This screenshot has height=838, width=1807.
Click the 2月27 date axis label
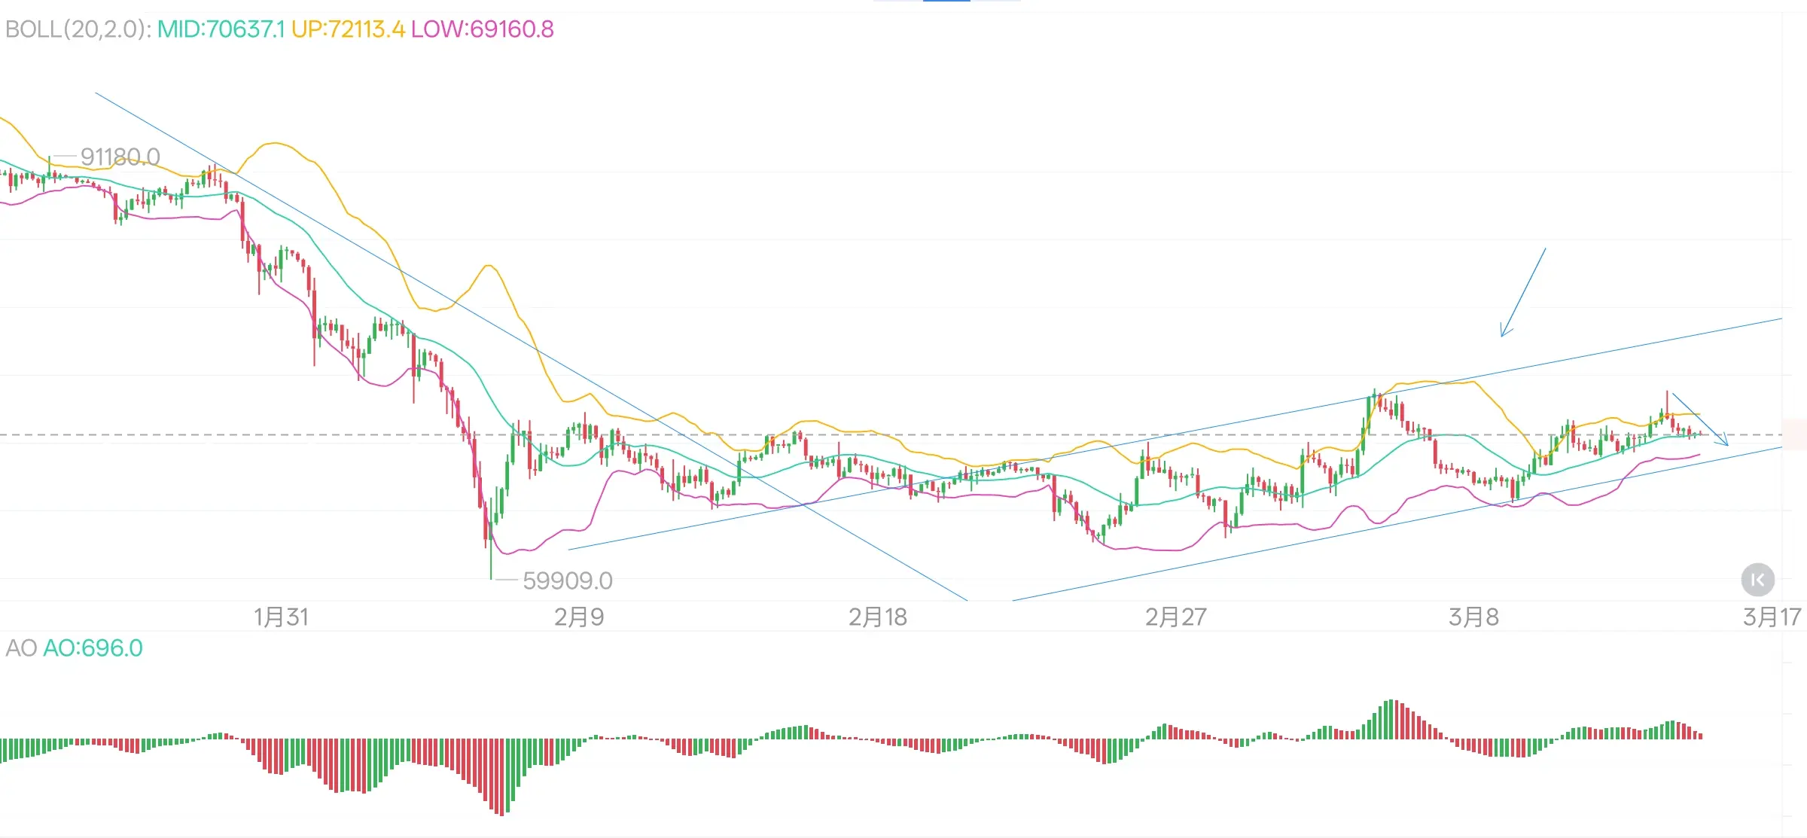pyautogui.click(x=1175, y=617)
